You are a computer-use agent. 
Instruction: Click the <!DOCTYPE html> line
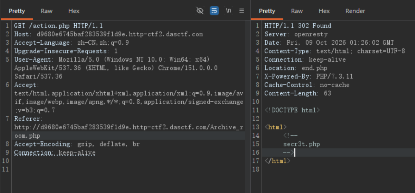(x=292, y=110)
